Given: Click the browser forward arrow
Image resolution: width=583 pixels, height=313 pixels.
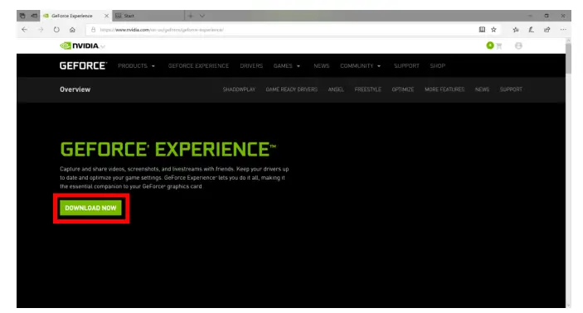Looking at the screenshot, I should click(41, 29).
